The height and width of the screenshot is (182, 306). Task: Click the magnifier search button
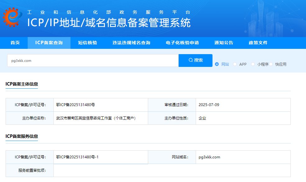[195, 60]
